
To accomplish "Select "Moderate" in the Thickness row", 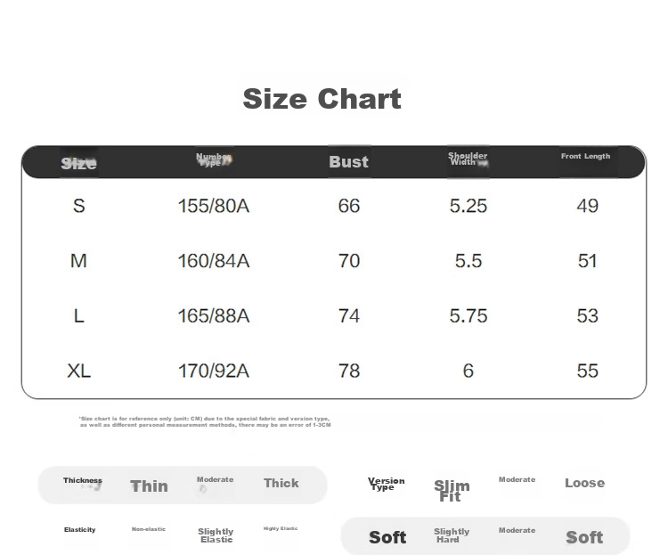I will tap(215, 479).
